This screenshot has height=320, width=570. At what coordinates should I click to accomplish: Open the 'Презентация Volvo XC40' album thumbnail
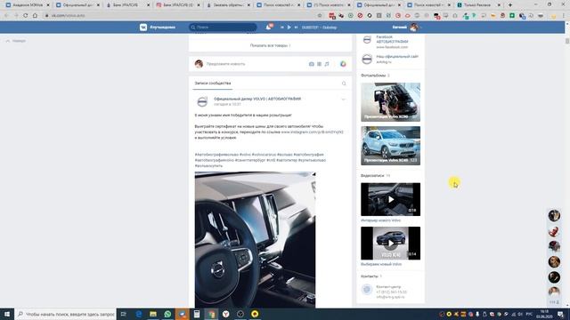390,146
